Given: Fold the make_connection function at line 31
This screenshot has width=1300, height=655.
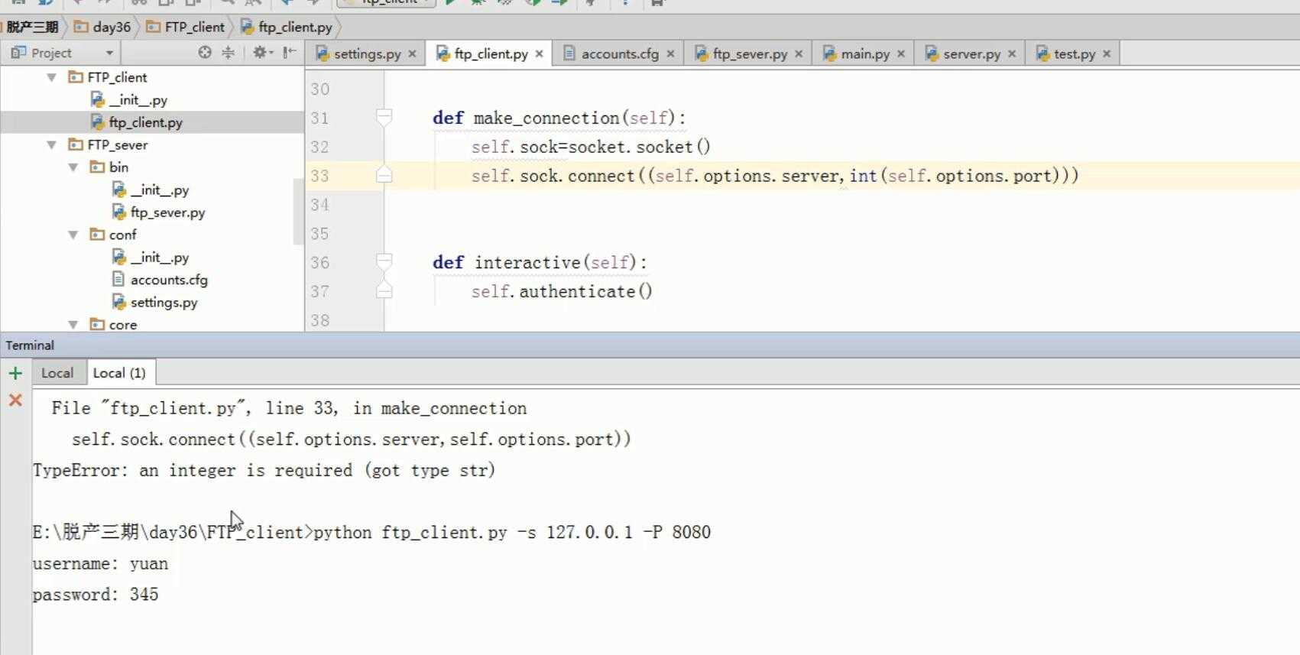Looking at the screenshot, I should pyautogui.click(x=384, y=118).
